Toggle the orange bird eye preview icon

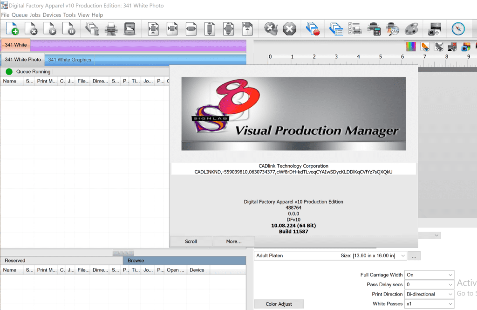[x=425, y=47]
